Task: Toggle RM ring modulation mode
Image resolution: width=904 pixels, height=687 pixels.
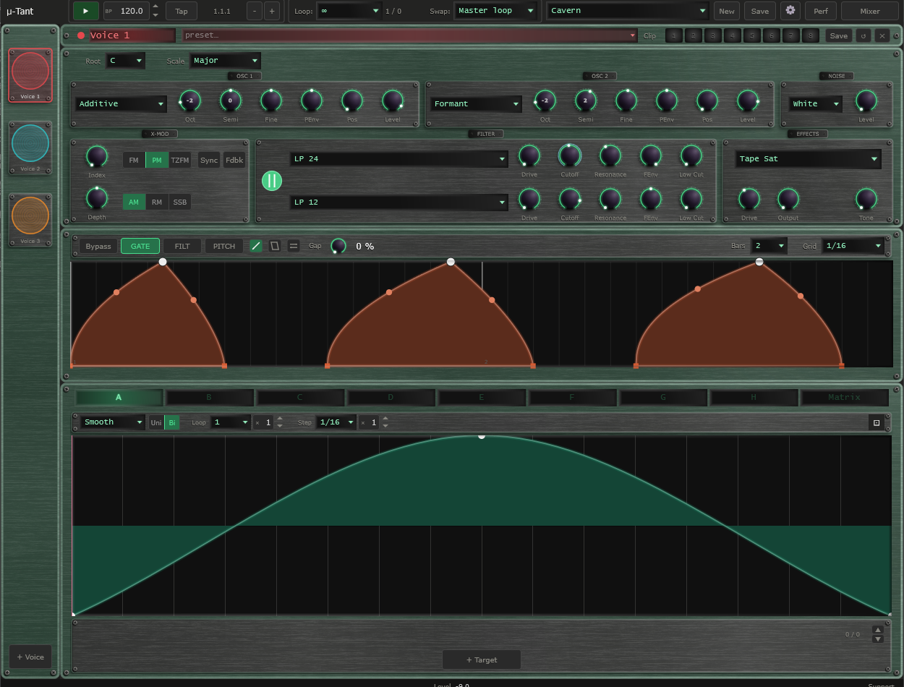Action: click(x=157, y=202)
